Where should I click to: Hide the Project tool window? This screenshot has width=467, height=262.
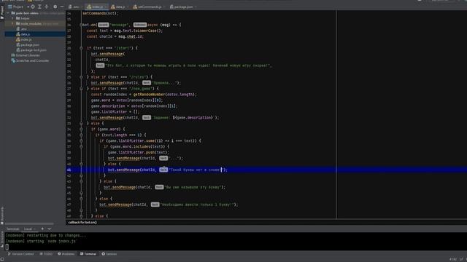61,7
